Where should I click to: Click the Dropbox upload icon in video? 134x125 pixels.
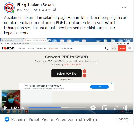(85, 76)
